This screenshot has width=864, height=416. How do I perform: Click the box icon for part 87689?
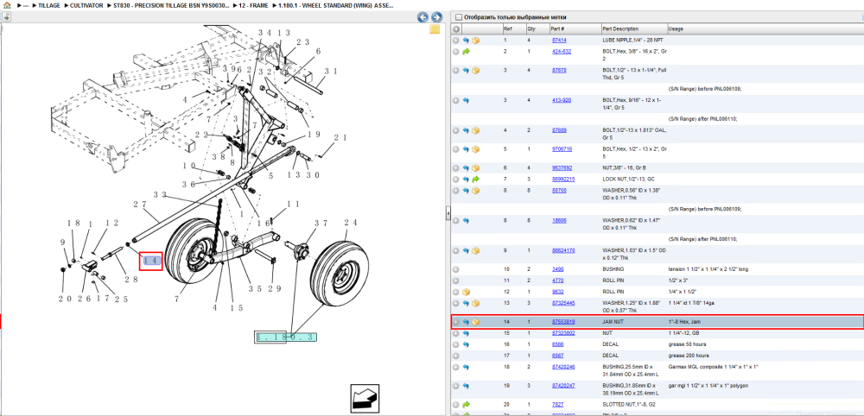pyautogui.click(x=475, y=130)
